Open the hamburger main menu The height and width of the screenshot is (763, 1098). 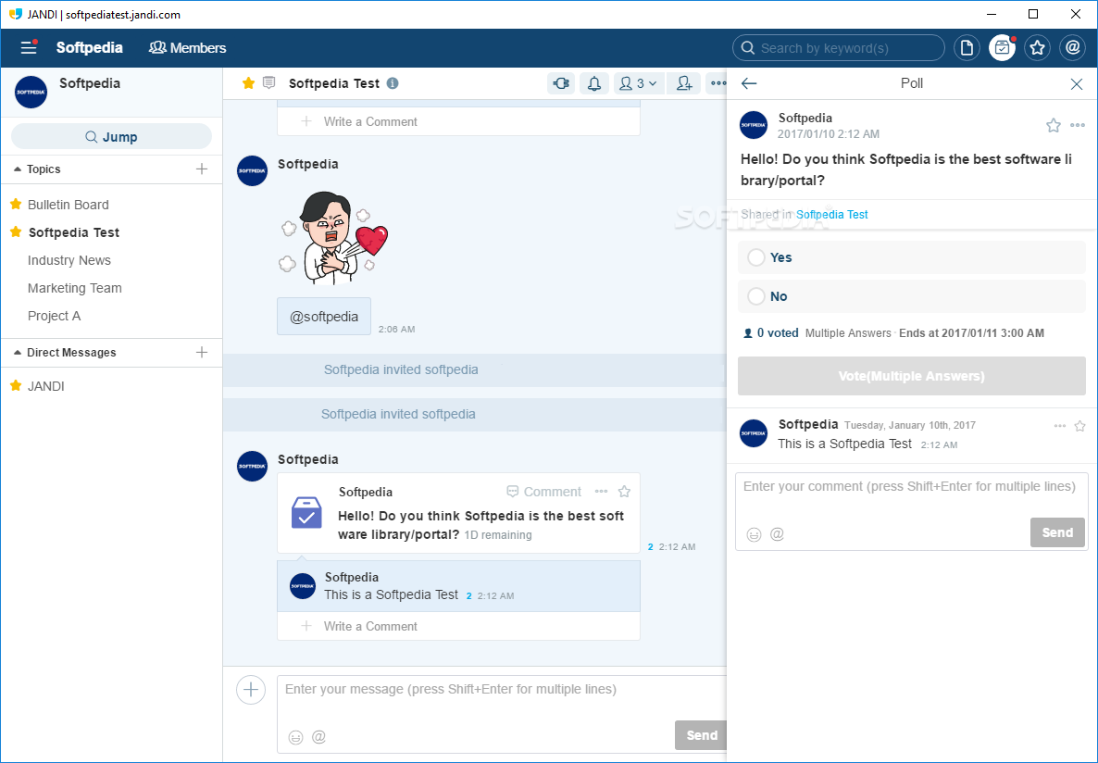28,47
